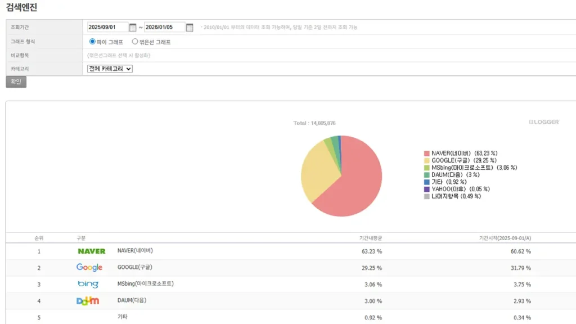Click the 확인 button
The height and width of the screenshot is (324, 576).
[16, 81]
